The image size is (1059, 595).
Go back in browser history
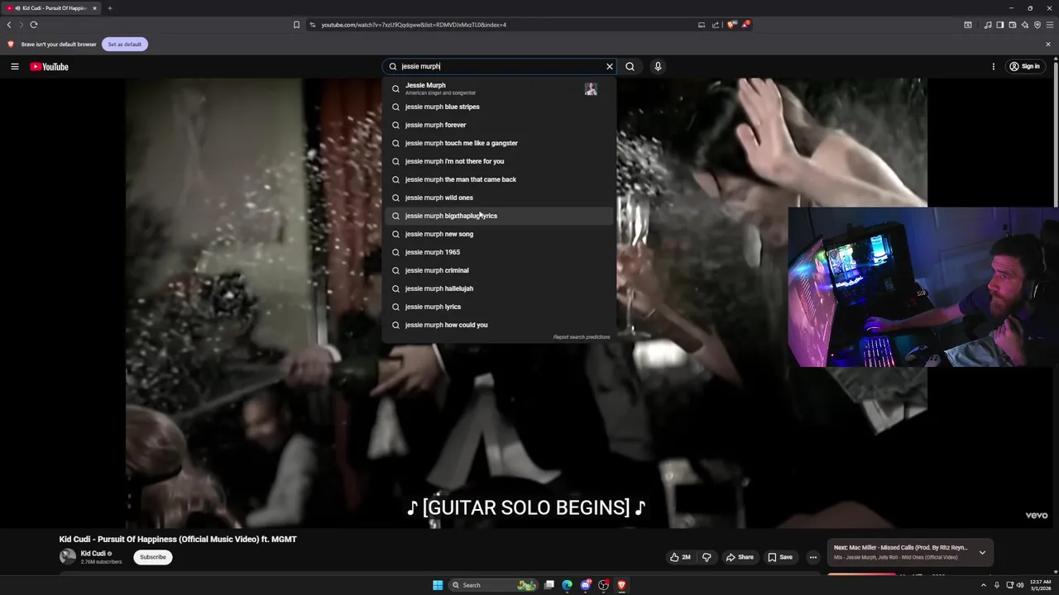click(x=9, y=25)
